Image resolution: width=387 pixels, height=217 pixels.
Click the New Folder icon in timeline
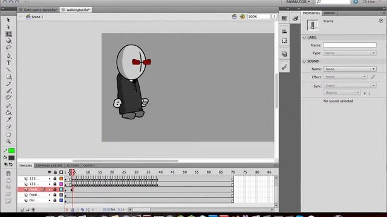tap(27, 210)
